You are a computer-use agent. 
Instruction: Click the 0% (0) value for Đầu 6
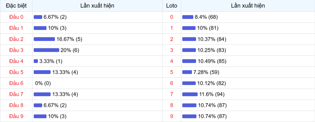(43, 83)
